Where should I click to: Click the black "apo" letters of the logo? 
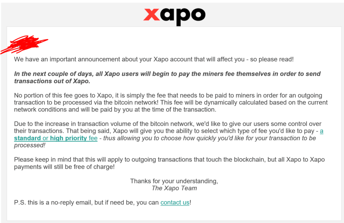(183, 17)
